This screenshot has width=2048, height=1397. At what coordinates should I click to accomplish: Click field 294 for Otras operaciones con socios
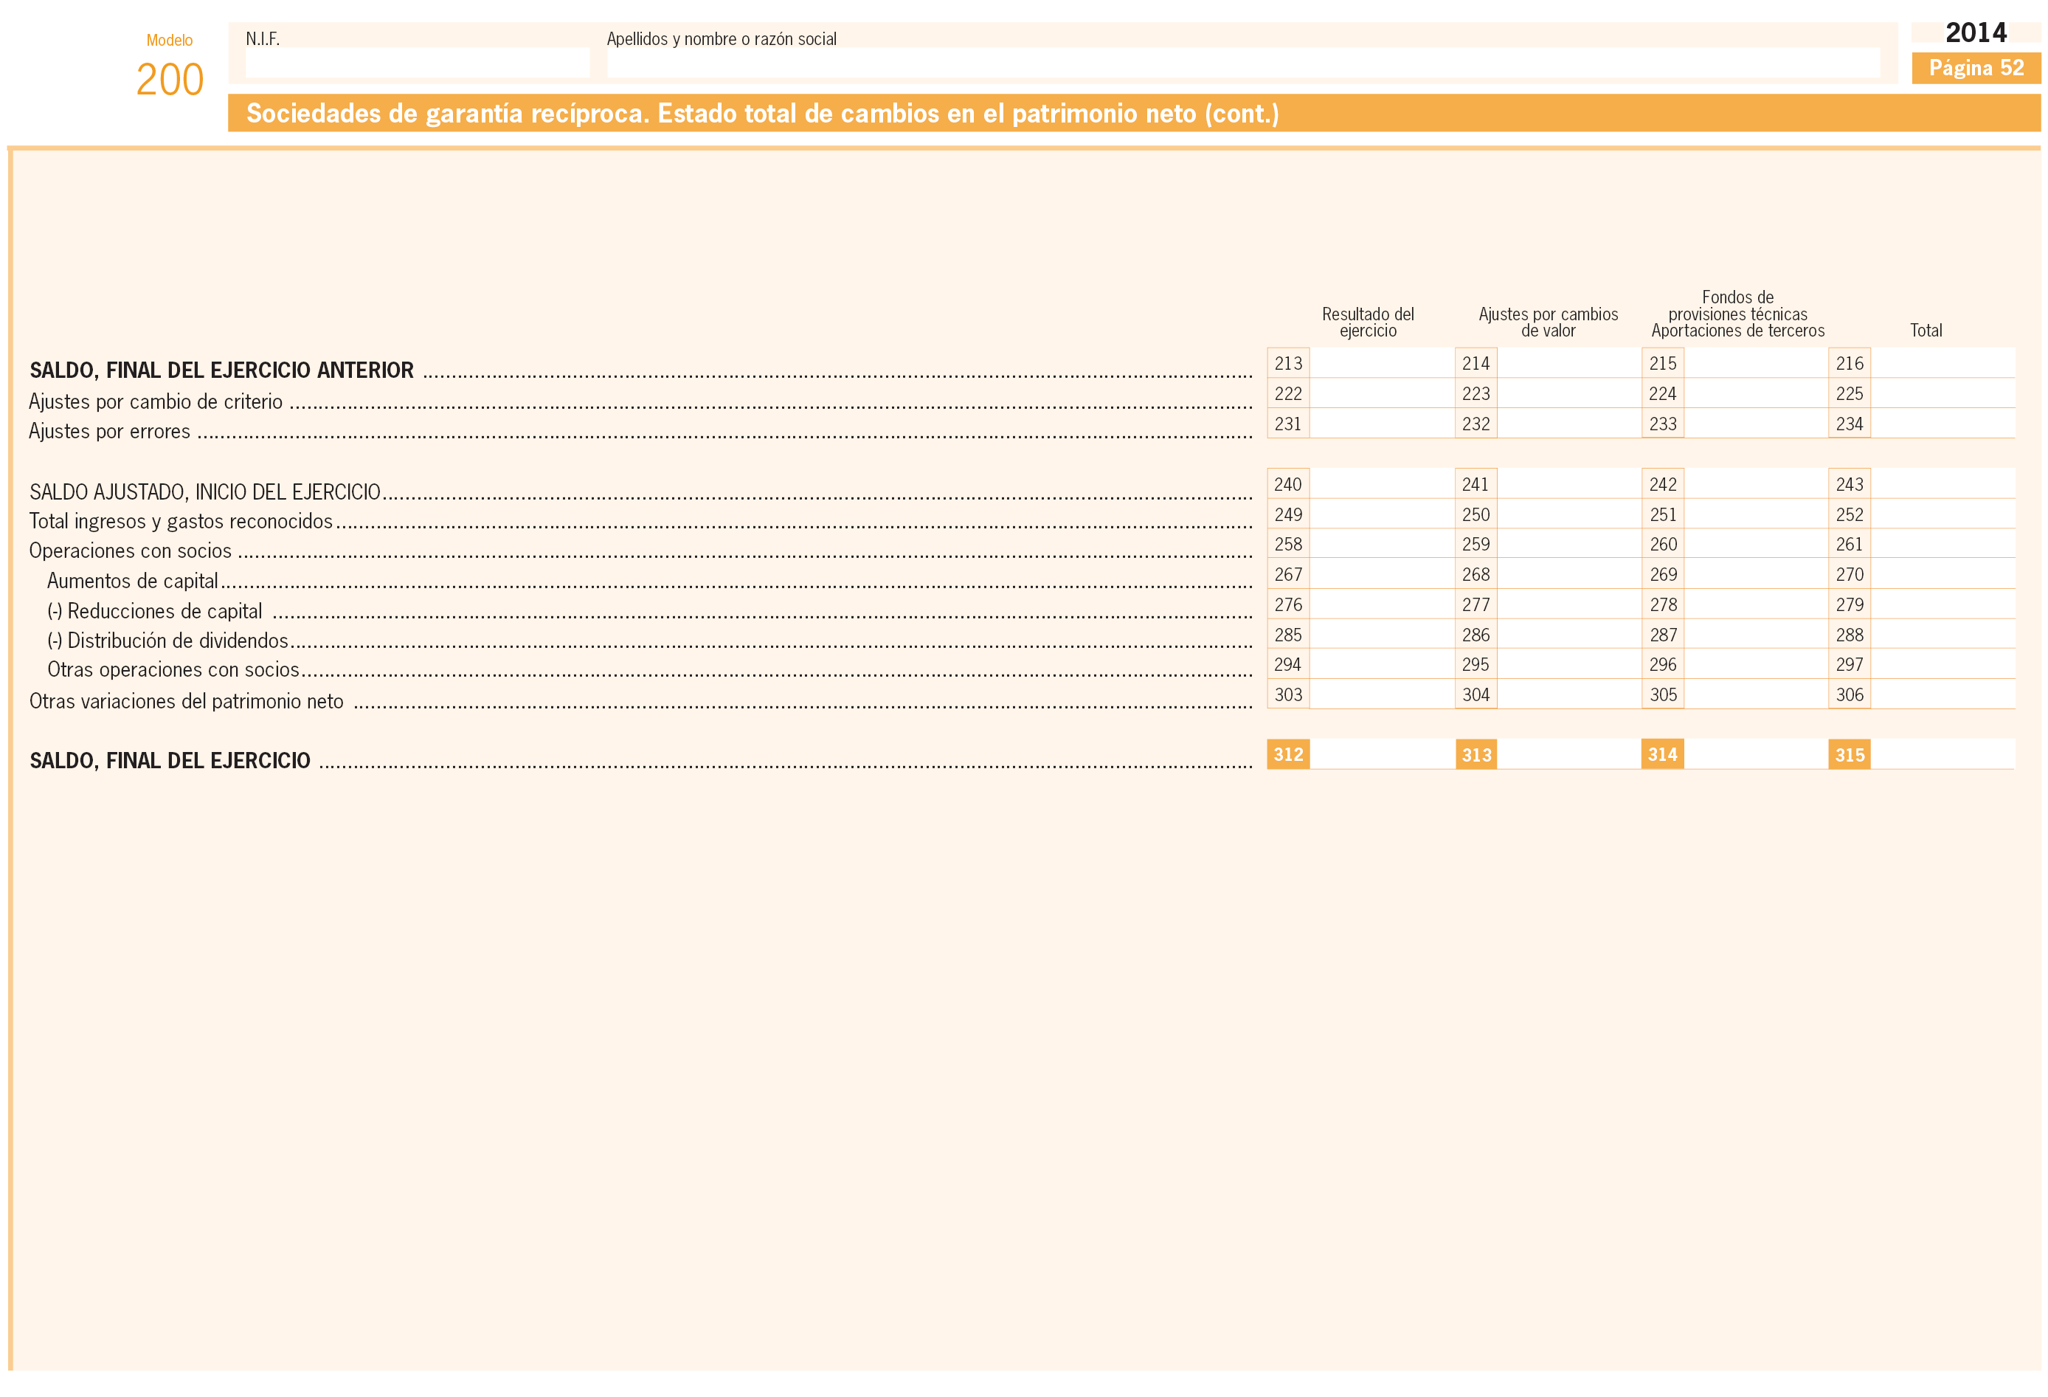coord(1382,663)
